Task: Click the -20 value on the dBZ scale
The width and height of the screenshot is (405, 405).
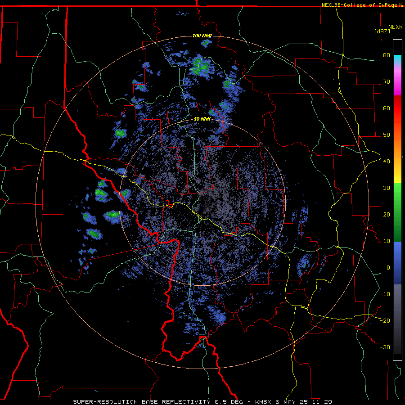Action: [385, 321]
